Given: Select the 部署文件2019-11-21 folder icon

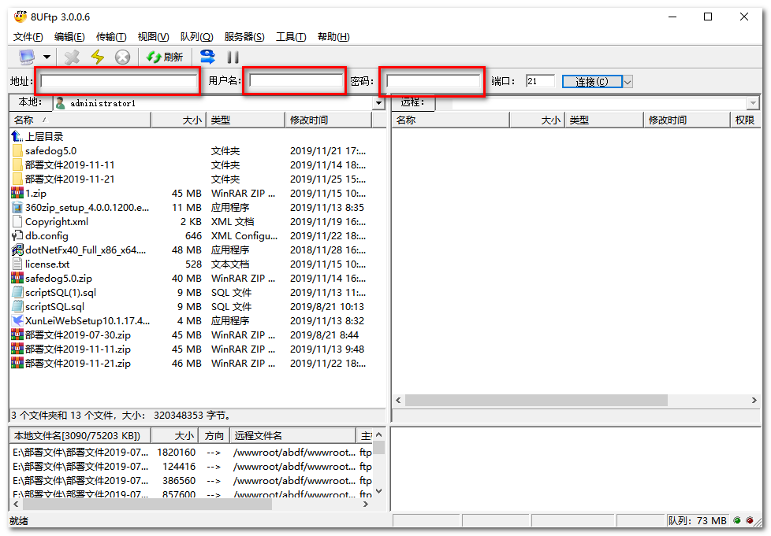Looking at the screenshot, I should (17, 179).
